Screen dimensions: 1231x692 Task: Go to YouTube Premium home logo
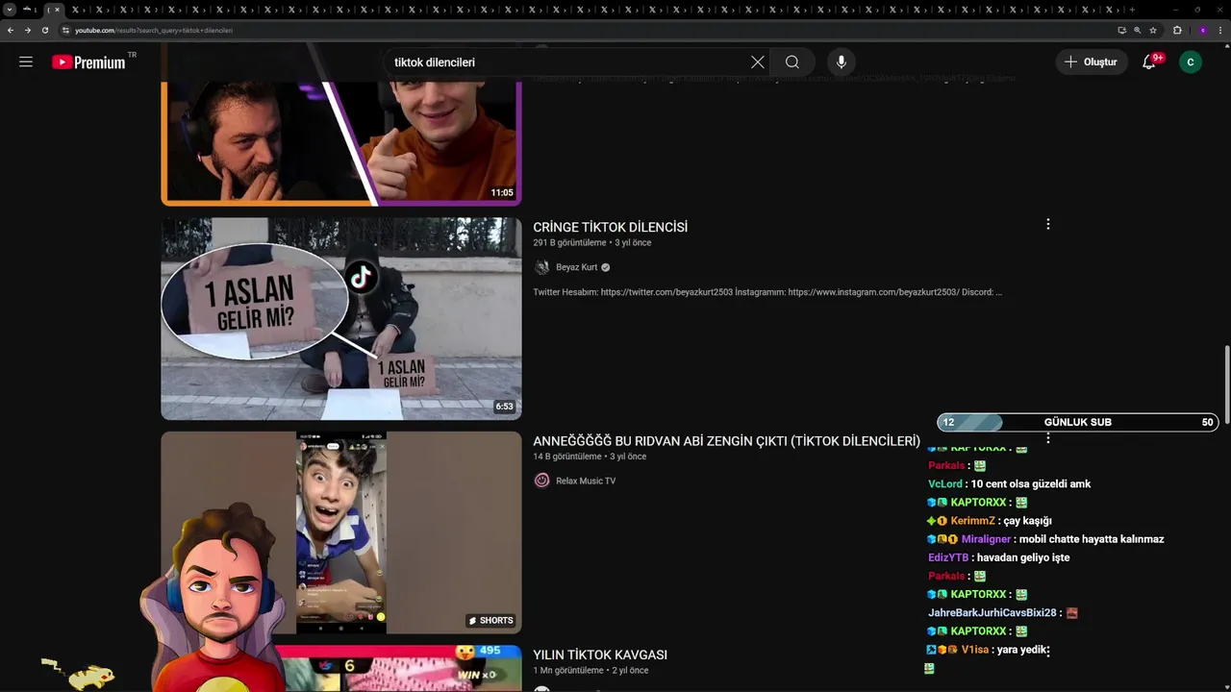89,62
